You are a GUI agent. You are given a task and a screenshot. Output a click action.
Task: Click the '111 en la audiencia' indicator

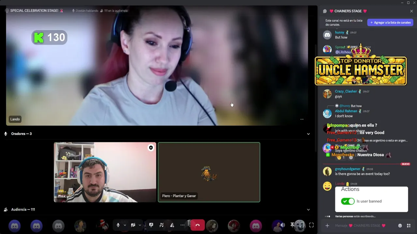tap(114, 11)
